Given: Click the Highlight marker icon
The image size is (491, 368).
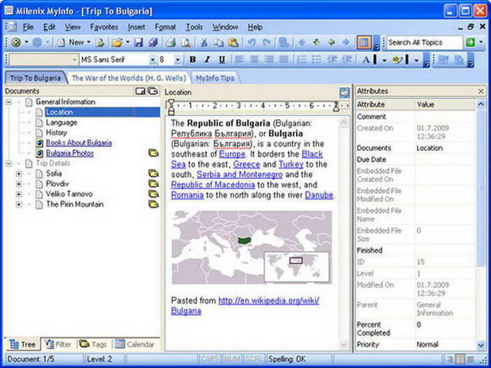Looking at the screenshot, I should pyautogui.click(x=398, y=59).
